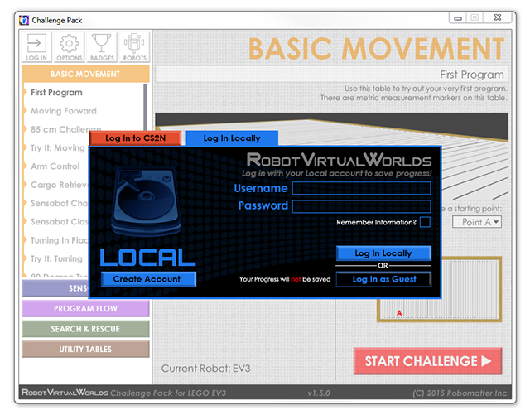The image size is (530, 415).
Task: Switch to the Log In Locally tab
Action: [232, 138]
